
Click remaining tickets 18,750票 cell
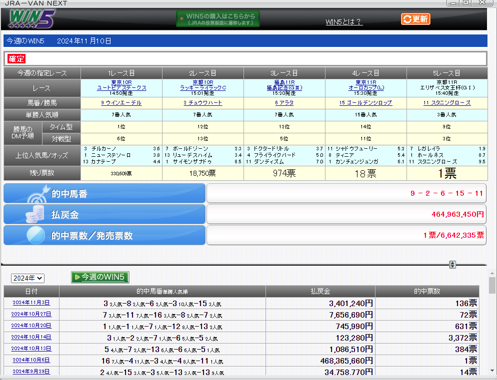pyautogui.click(x=203, y=173)
